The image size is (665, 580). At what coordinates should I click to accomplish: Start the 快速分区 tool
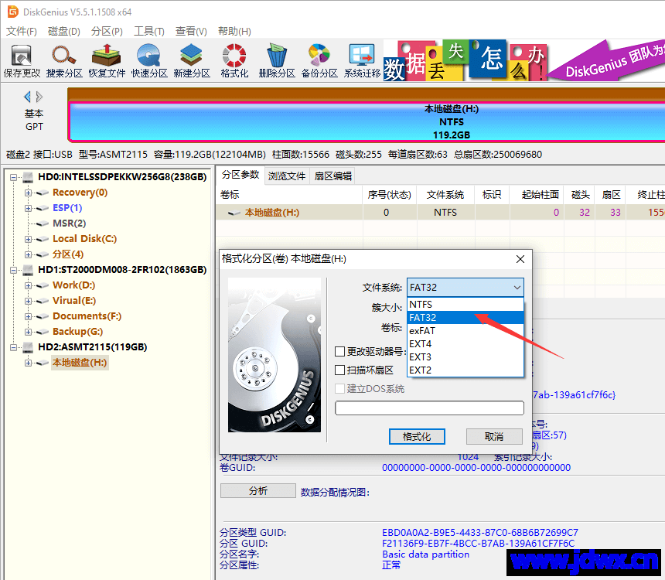coord(149,61)
